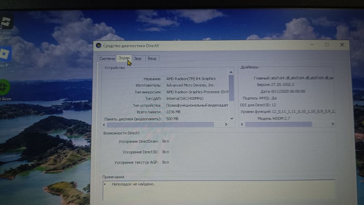Viewport: 364px width, 205px height.
Task: Click the Устройство horizontal scrollbar thumb
Action: pos(161,125)
